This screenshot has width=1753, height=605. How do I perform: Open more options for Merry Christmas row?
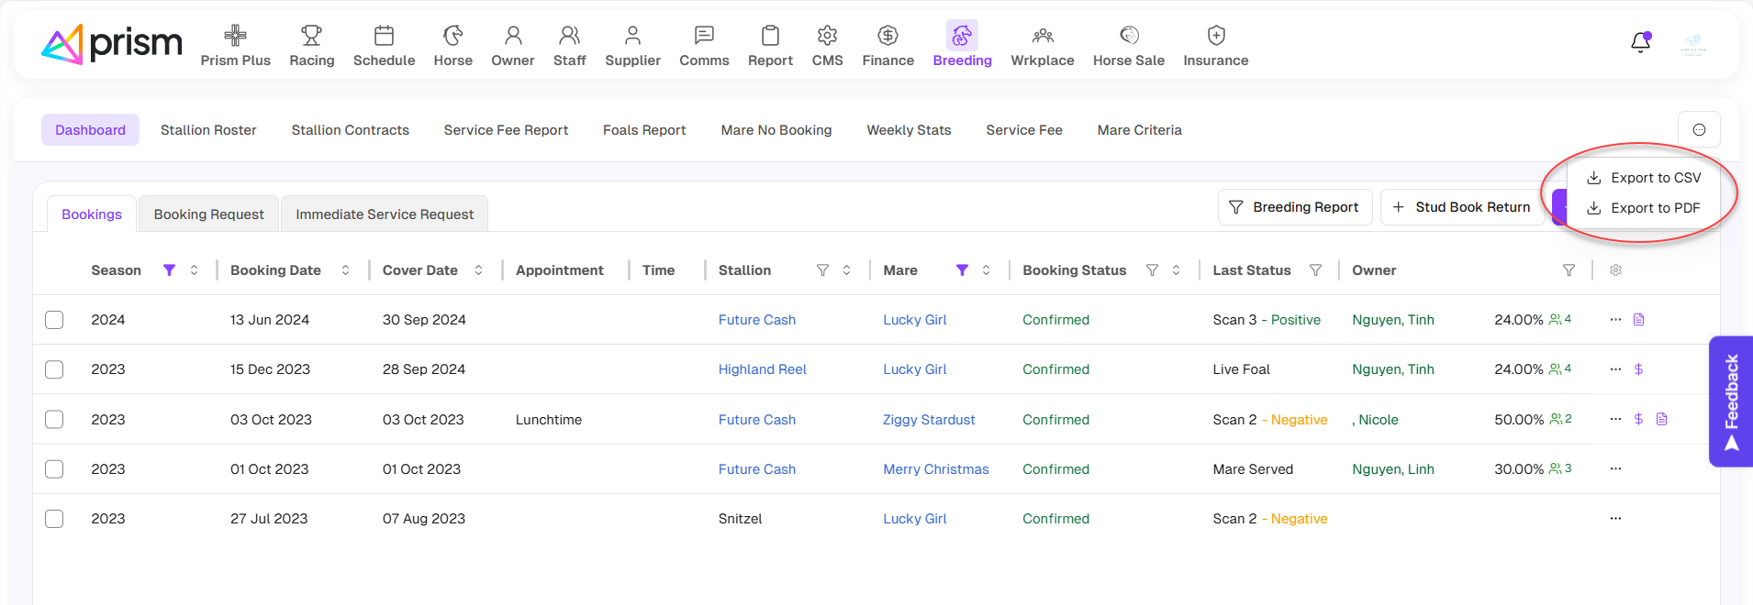pos(1615,469)
